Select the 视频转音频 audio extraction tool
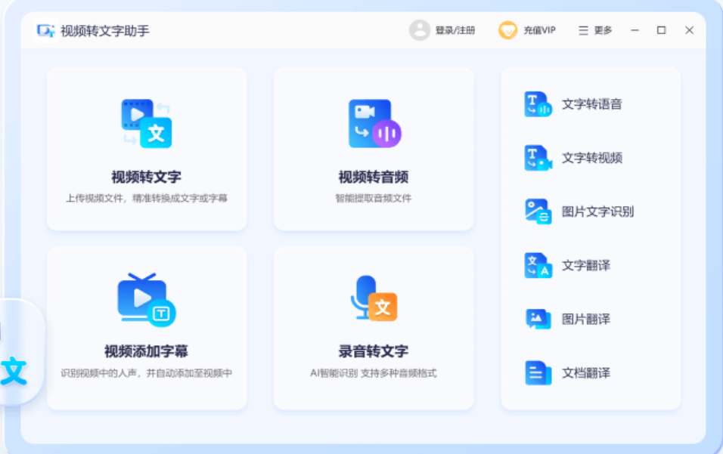The height and width of the screenshot is (454, 723). [x=374, y=148]
